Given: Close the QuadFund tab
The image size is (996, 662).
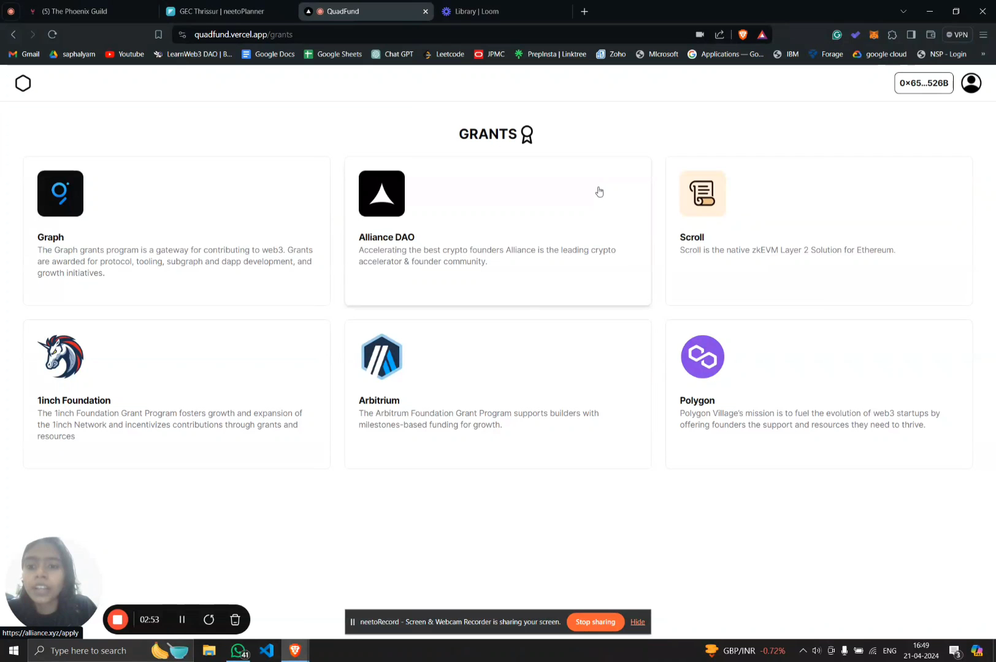Looking at the screenshot, I should tap(425, 11).
